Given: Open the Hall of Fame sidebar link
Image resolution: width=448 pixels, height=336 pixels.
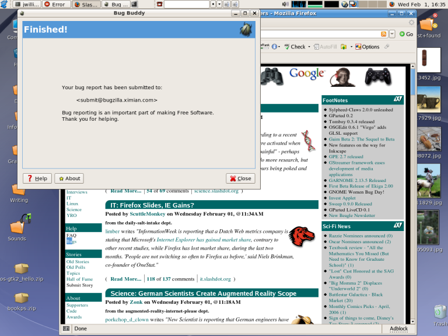Looking at the screenshot, I should coord(79,279).
